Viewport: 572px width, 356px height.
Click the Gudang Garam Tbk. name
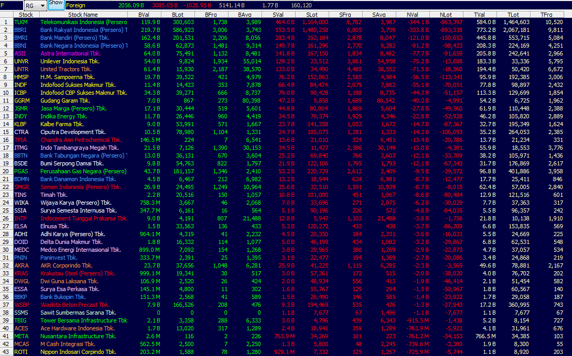pos(66,101)
